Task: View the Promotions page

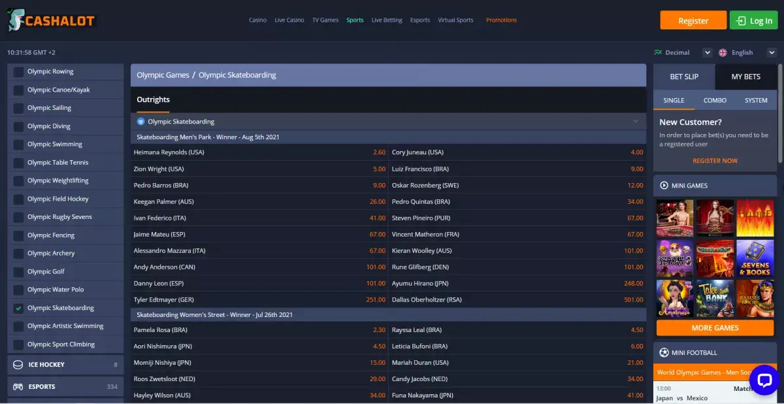Action: 501,20
